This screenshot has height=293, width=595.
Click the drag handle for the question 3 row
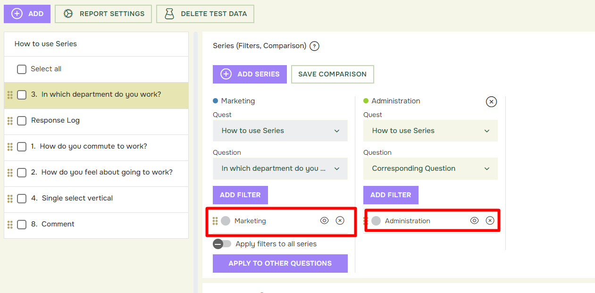[10, 95]
